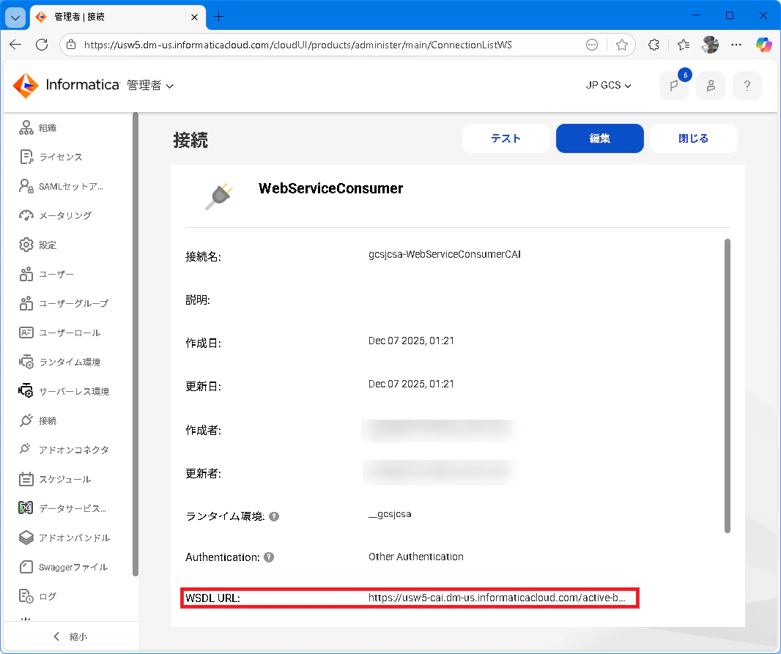
Task: Go back with the browser back arrow
Action: click(x=15, y=45)
